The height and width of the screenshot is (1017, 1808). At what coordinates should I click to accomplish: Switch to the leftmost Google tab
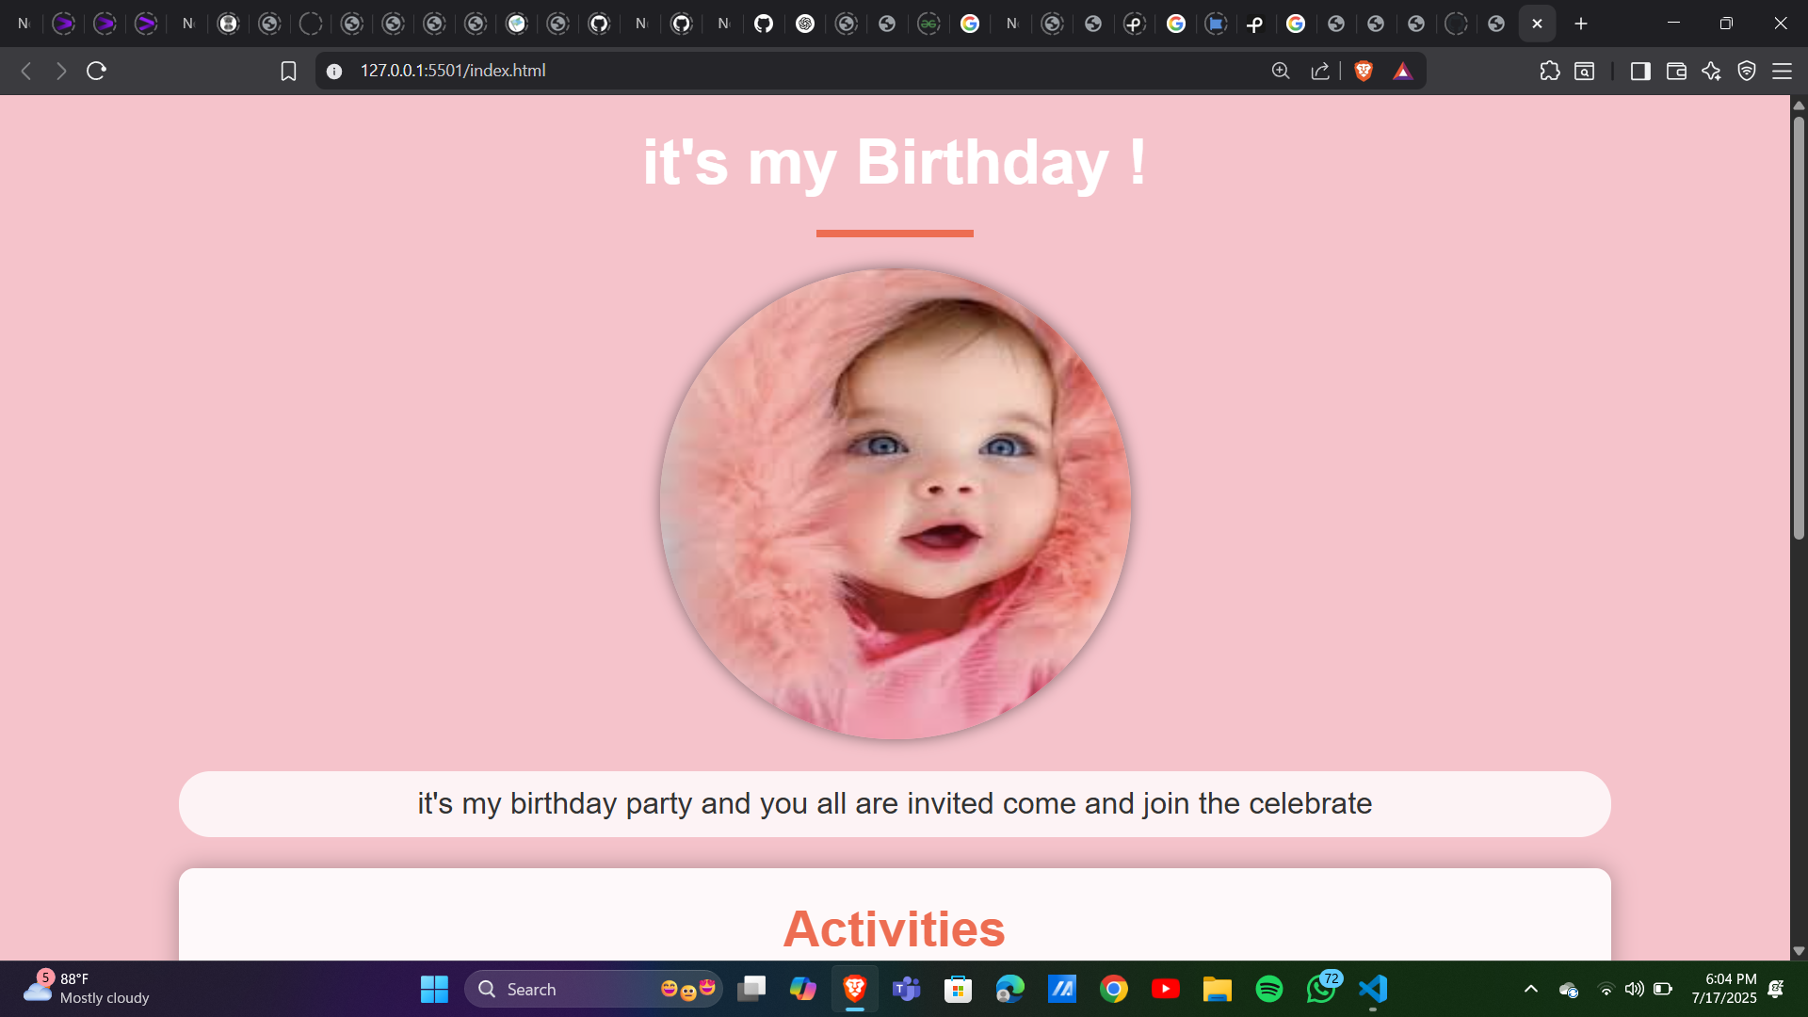pos(970,24)
